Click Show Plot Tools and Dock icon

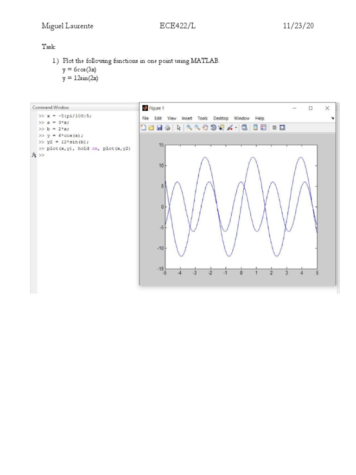click(x=282, y=128)
